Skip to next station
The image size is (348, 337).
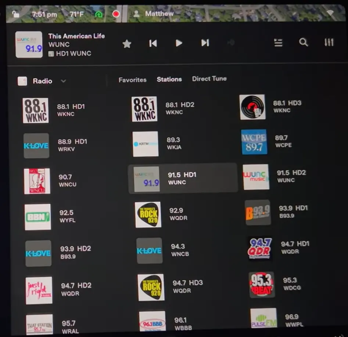coord(205,43)
